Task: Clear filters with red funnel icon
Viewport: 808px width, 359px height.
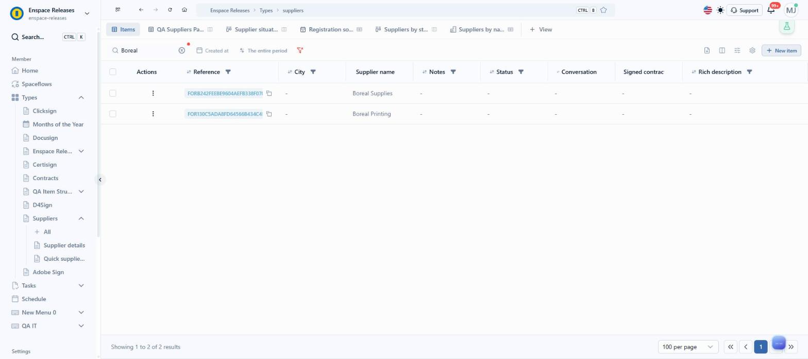Action: tap(300, 50)
